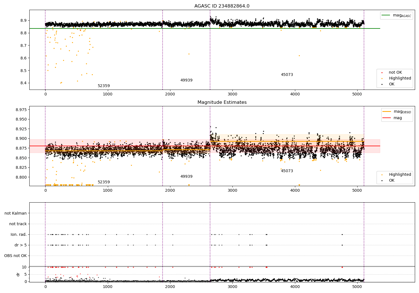Click the 3000 x-axis tick of top plot
The width and height of the screenshot is (419, 293).
tap(232, 94)
